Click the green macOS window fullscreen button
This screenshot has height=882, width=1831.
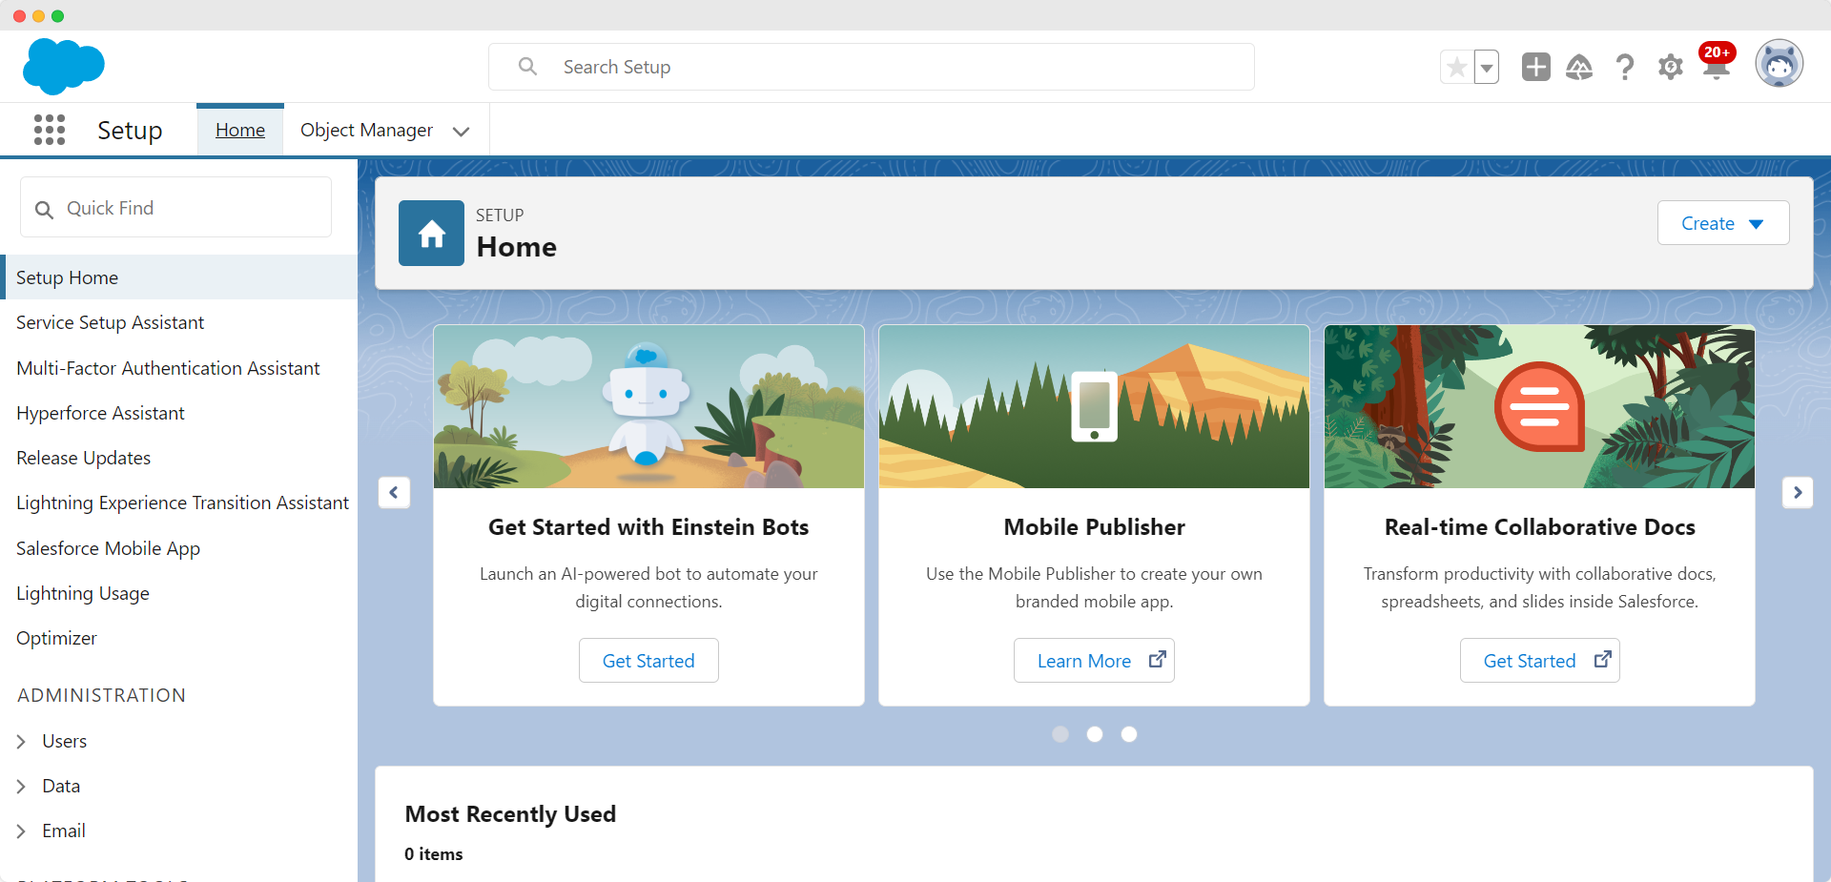[57, 16]
